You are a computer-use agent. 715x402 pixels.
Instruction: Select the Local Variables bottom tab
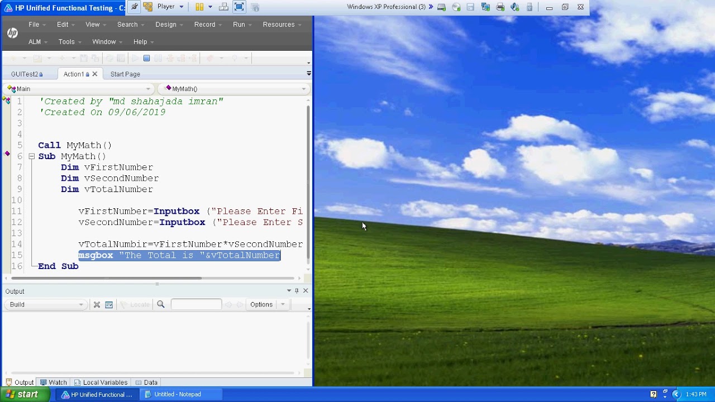tap(101, 382)
